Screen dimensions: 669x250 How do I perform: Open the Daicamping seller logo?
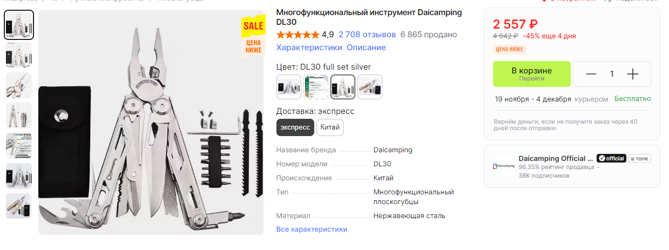[x=503, y=166]
